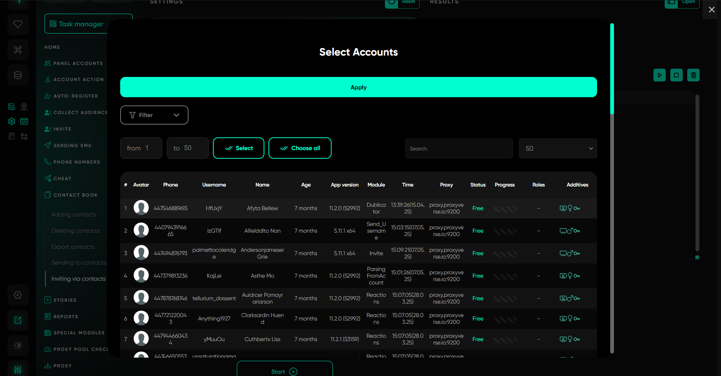Click the 'to' range input field
The width and height of the screenshot is (721, 376).
(188, 148)
